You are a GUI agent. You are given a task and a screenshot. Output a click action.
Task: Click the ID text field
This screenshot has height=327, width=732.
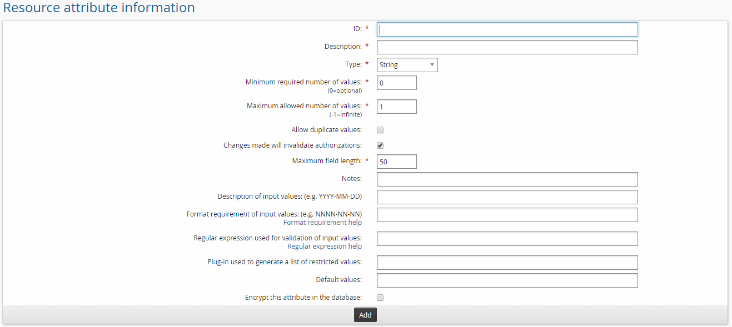[507, 29]
